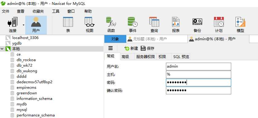The height and width of the screenshot is (118, 258).
Task: Switch to Server Privileges (服务器权限) tab
Action: tap(145, 57)
